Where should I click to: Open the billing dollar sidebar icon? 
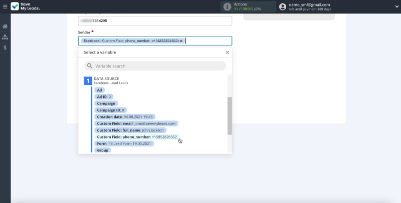point(5,47)
